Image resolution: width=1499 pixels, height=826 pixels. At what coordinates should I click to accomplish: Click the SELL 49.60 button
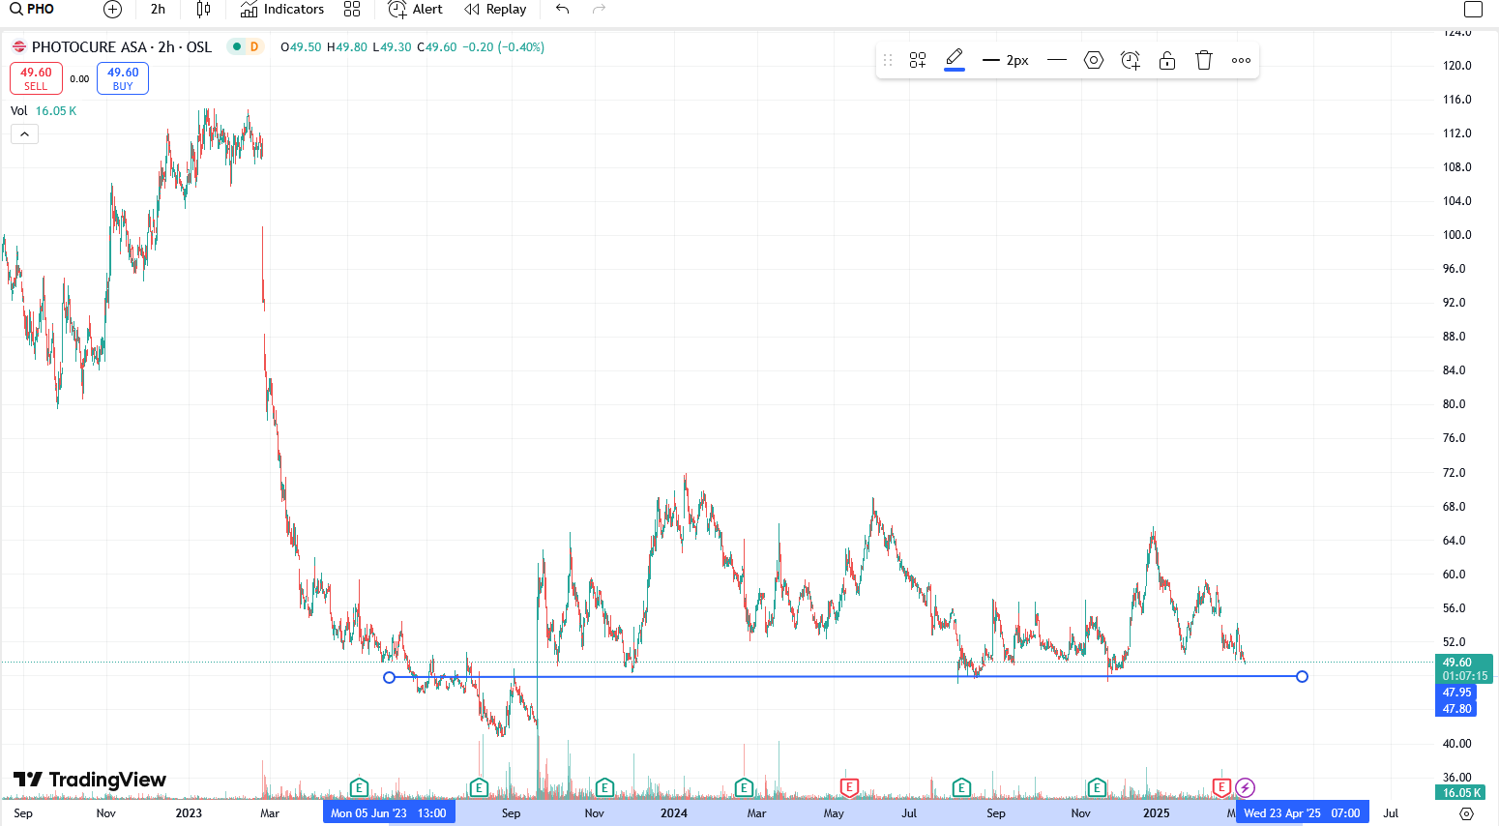(36, 78)
